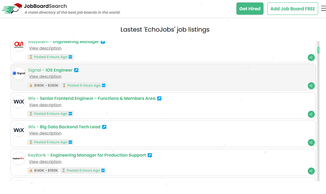This screenshot has height=194, width=326.
Task: Click the Wix logo beside Big Data Backend
Action: (19, 130)
